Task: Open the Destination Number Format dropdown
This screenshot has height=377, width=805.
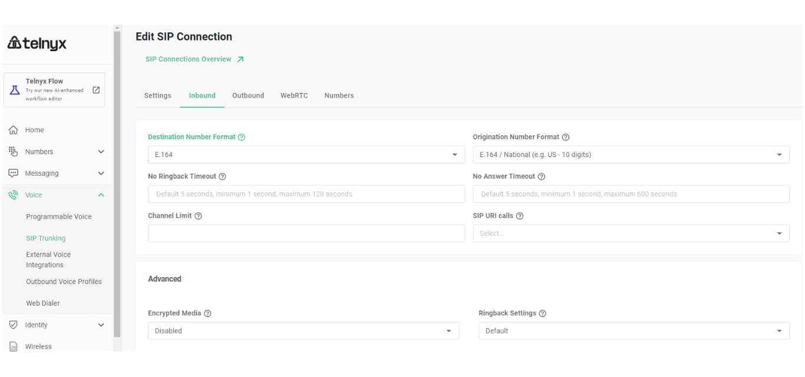Action: click(306, 155)
